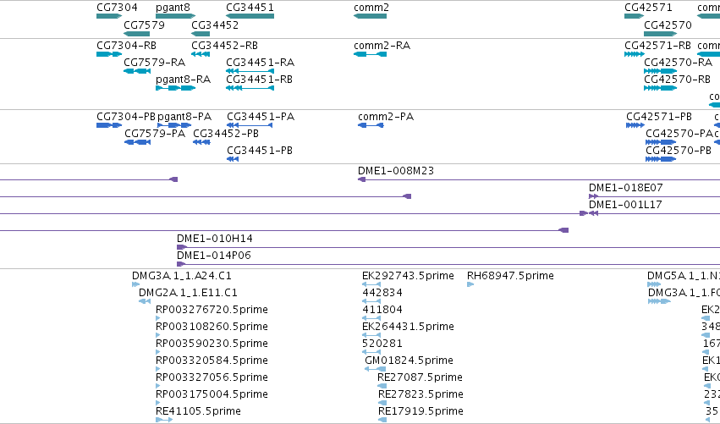
Task: Click the CG42571-RB transcript glyph
Action: pyautogui.click(x=635, y=54)
